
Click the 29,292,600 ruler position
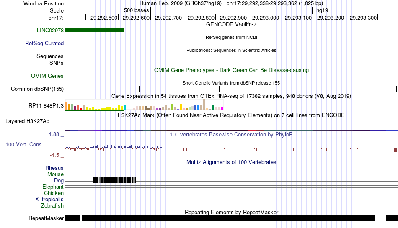click(136, 18)
